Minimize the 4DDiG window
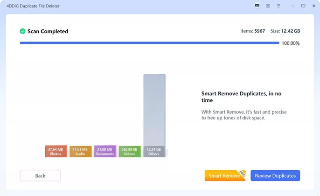 tap(293, 6)
